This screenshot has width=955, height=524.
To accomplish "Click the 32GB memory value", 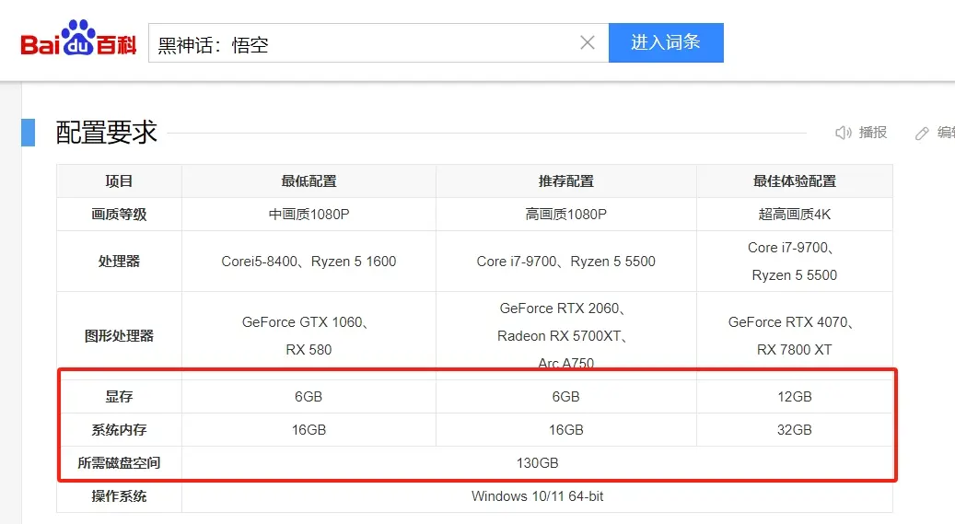I will 794,429.
